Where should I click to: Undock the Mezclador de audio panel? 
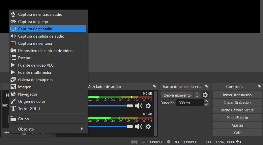pos(154,87)
